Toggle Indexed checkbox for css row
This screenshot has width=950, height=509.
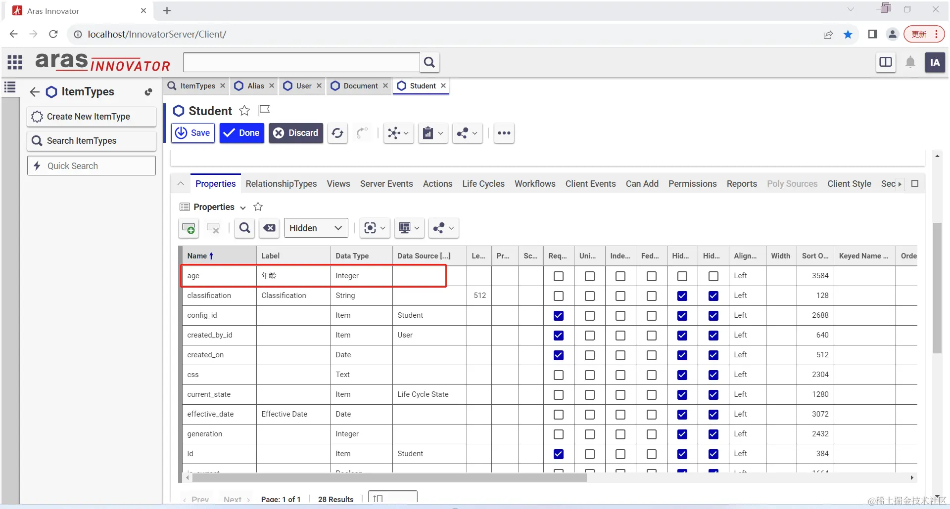[620, 375]
